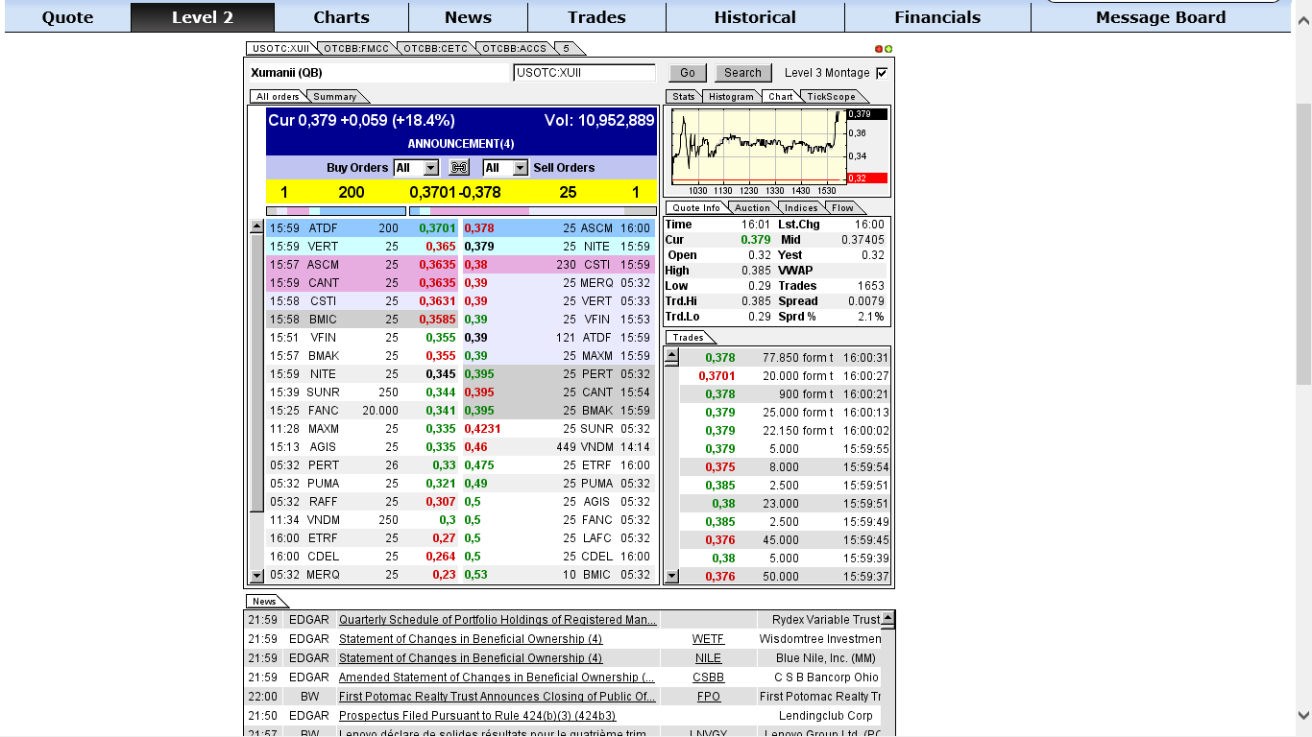
Task: Switch to the OTCBB:CETC symbol tab
Action: click(435, 49)
